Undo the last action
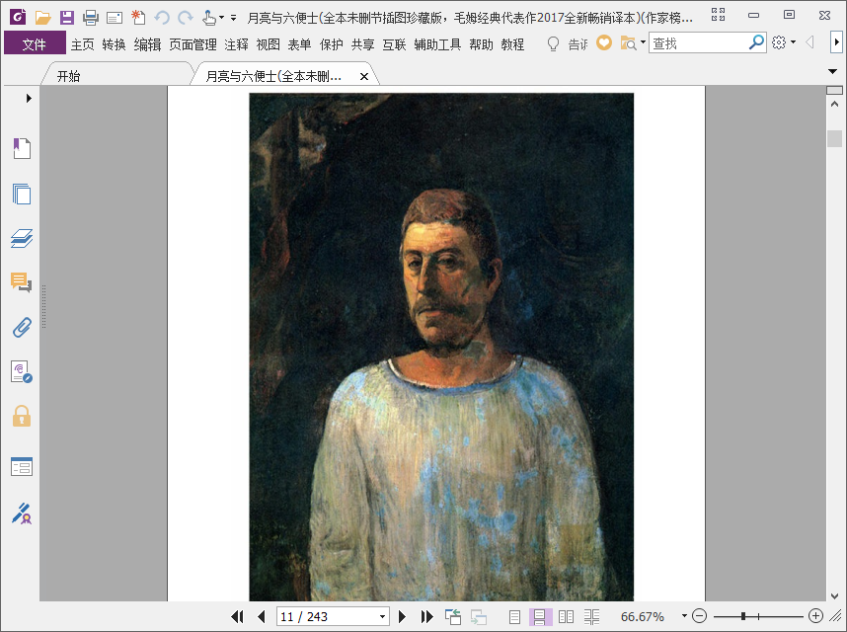The height and width of the screenshot is (632, 847). coord(162,18)
